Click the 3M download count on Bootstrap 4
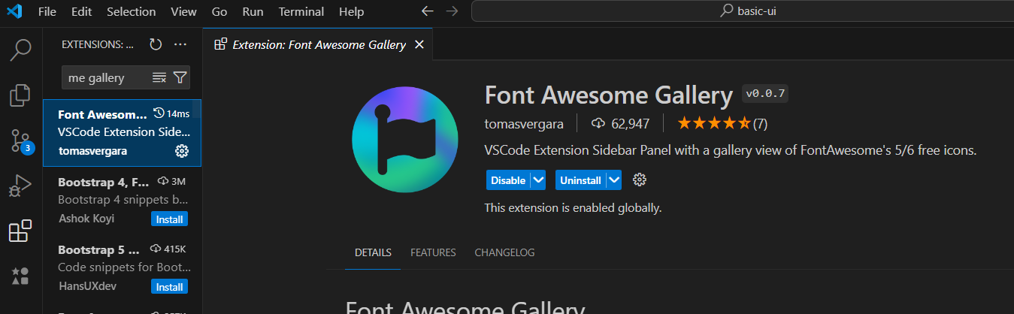This screenshot has height=314, width=1014. 171,182
